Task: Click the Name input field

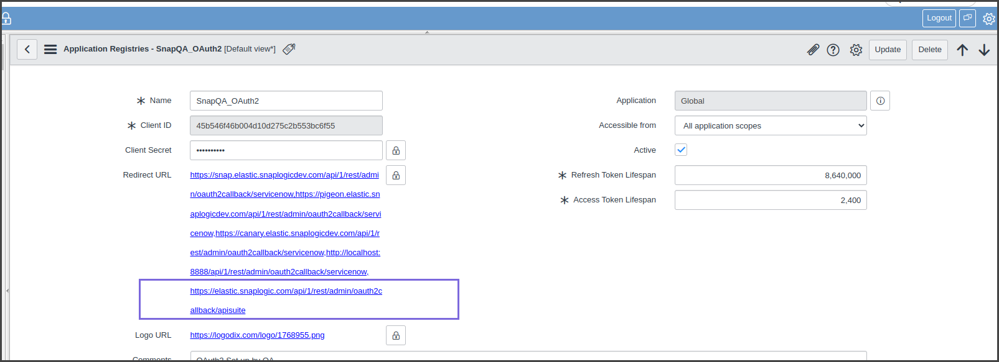Action: coord(286,101)
